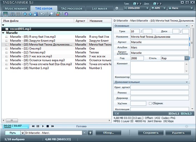Screen dimensions: 196x142
Task: Sort by the Артист column header
Action: tap(81, 21)
